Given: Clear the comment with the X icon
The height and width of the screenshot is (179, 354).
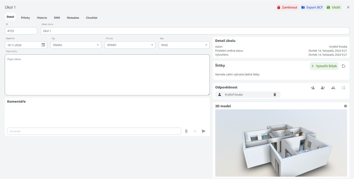Looking at the screenshot, I should coord(195,131).
